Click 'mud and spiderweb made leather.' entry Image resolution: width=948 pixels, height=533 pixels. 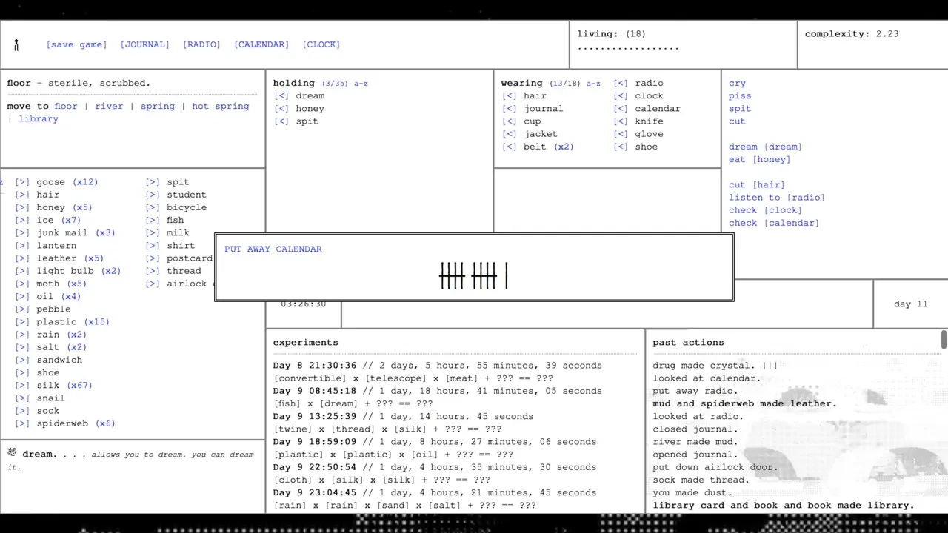pos(744,403)
